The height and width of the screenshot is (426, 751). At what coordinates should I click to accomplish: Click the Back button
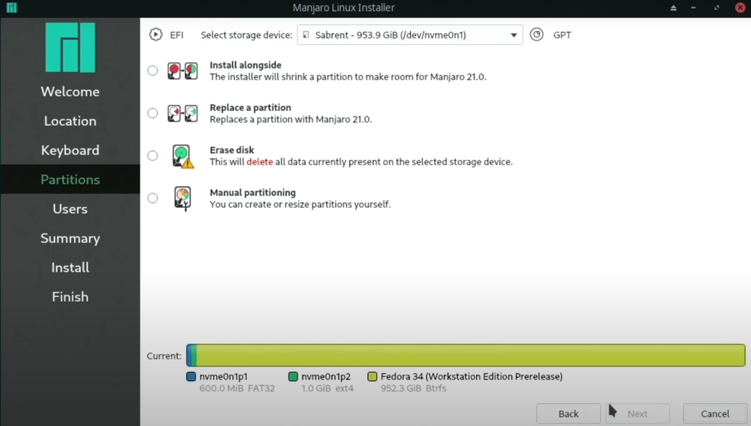tap(568, 413)
